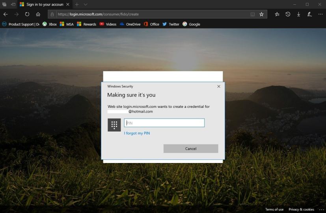Viewport: 326px width, 213px height.
Task: Open the Office favorites bar link
Action: pos(151,24)
